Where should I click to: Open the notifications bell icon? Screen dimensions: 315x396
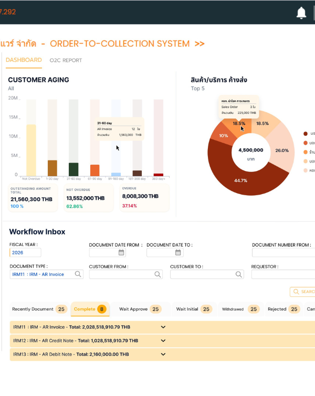tap(301, 13)
